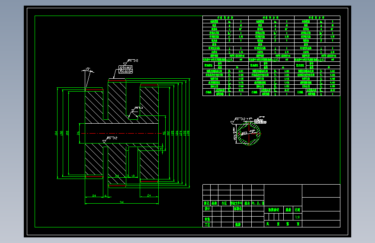Select the bore diameter dimension 36
The height and width of the screenshot is (243, 375).
pos(78,133)
